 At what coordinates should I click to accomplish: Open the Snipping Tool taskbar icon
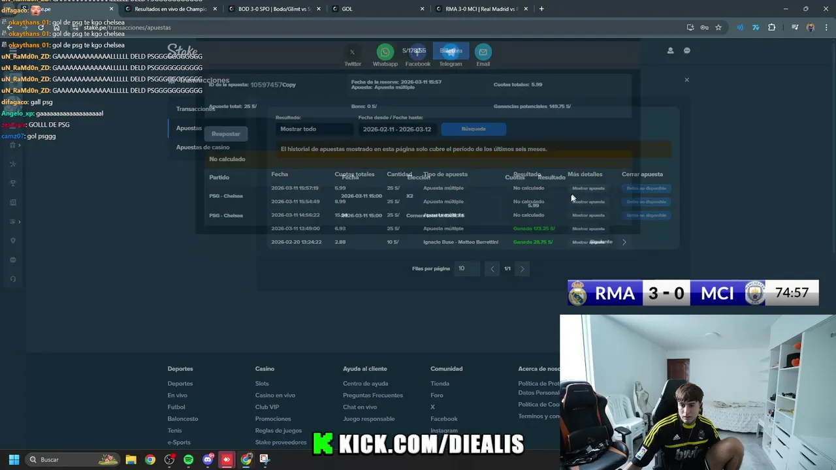tap(265, 460)
